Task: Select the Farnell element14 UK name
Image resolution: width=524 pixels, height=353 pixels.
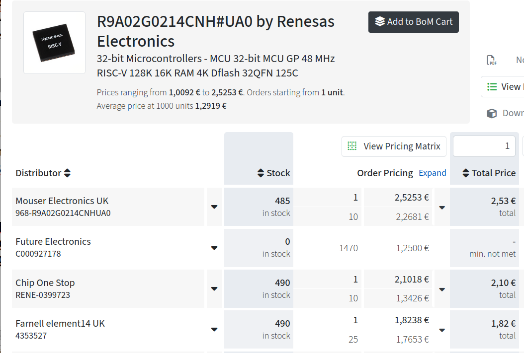Action: 60,324
